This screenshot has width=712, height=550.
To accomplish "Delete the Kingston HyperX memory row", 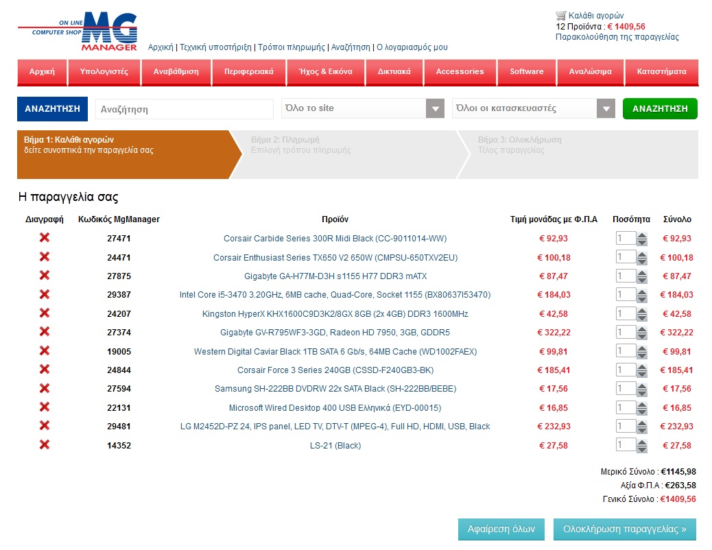I will click(x=45, y=313).
